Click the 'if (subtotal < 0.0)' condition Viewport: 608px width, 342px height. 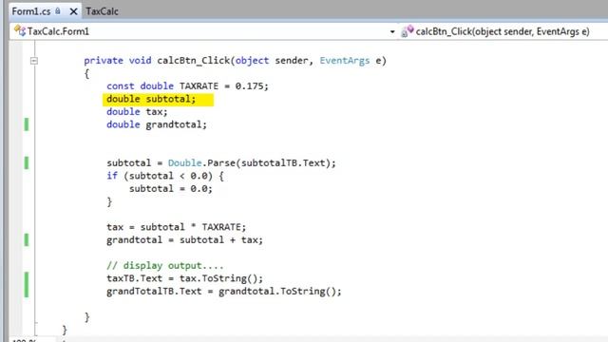point(165,176)
